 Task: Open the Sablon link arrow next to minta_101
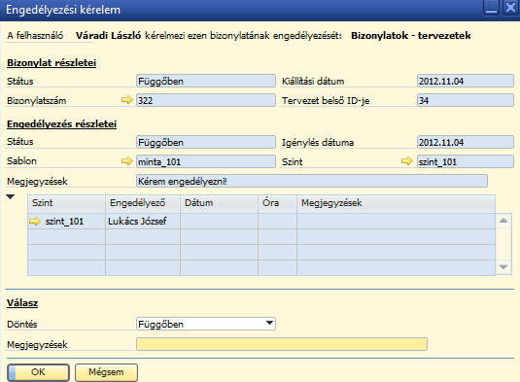point(126,161)
